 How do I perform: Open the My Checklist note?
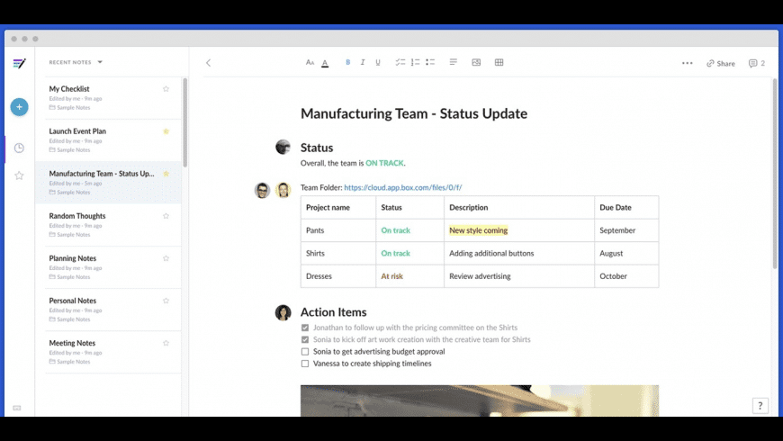[x=108, y=97]
